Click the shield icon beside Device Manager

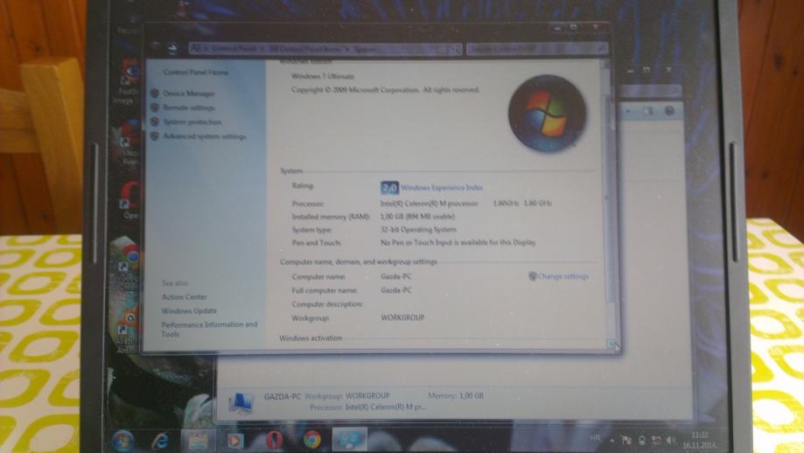154,94
